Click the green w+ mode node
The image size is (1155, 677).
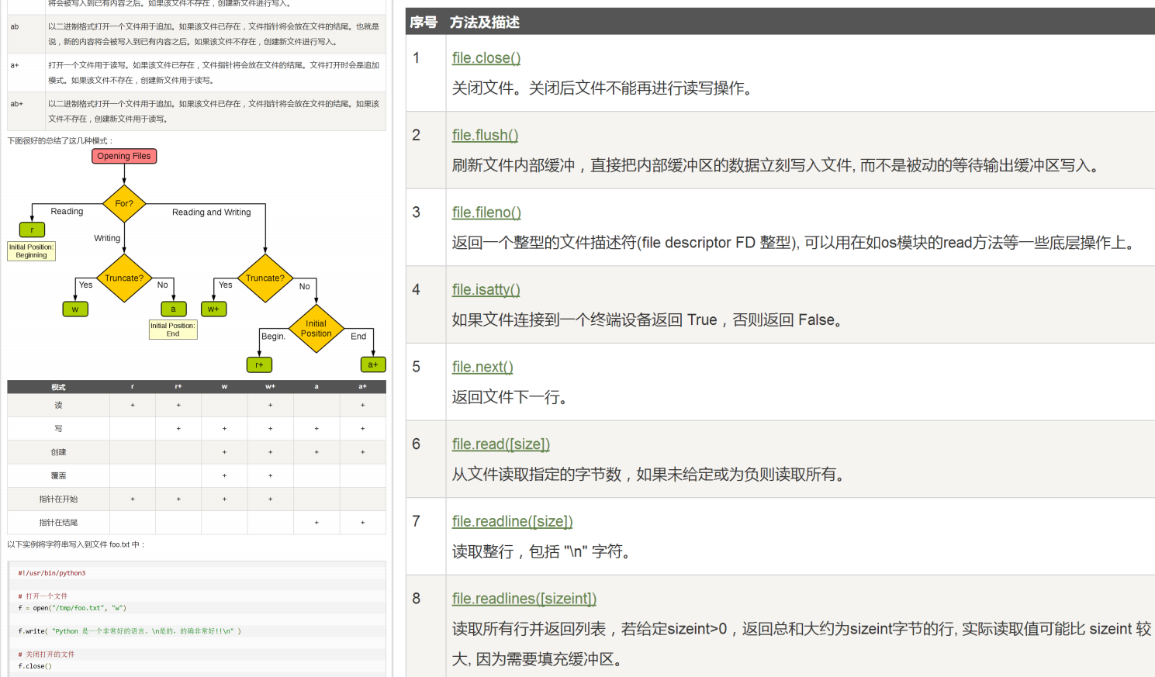[x=213, y=309]
